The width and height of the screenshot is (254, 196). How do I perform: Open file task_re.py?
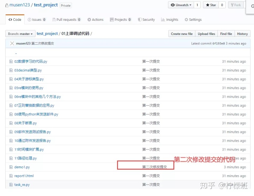(x=22, y=185)
